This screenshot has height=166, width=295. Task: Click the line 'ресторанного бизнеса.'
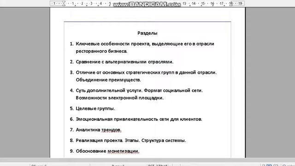point(101,51)
